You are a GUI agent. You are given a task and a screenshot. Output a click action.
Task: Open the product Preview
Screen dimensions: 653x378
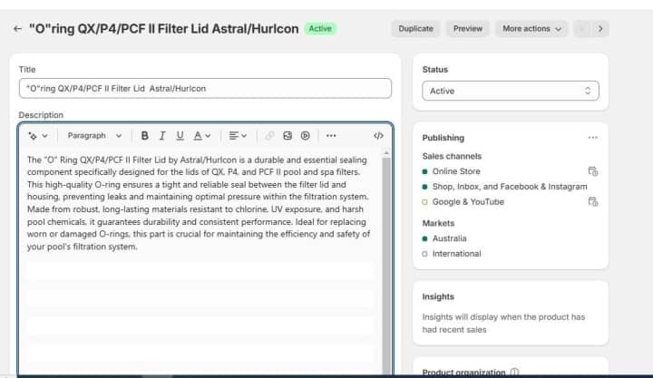click(468, 29)
